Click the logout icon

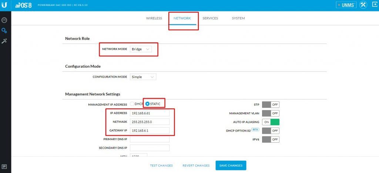click(373, 5)
